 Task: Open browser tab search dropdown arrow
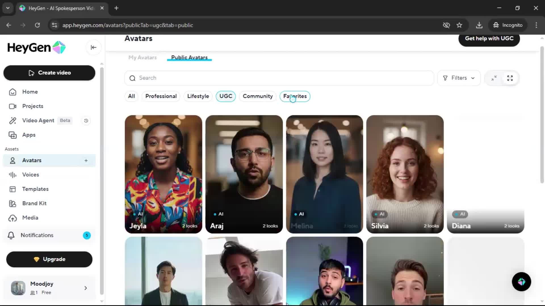[x=8, y=8]
